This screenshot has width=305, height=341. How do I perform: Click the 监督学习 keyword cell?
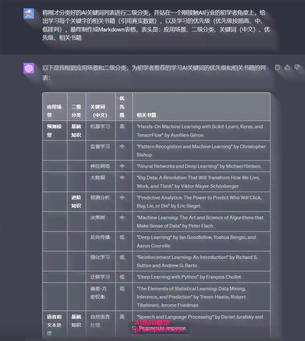click(x=101, y=150)
